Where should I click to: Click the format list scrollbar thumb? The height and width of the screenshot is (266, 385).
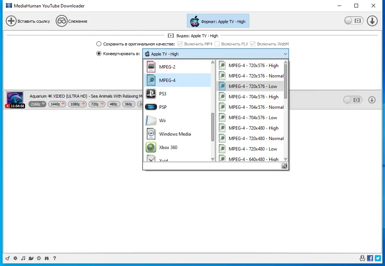pyautogui.click(x=213, y=127)
